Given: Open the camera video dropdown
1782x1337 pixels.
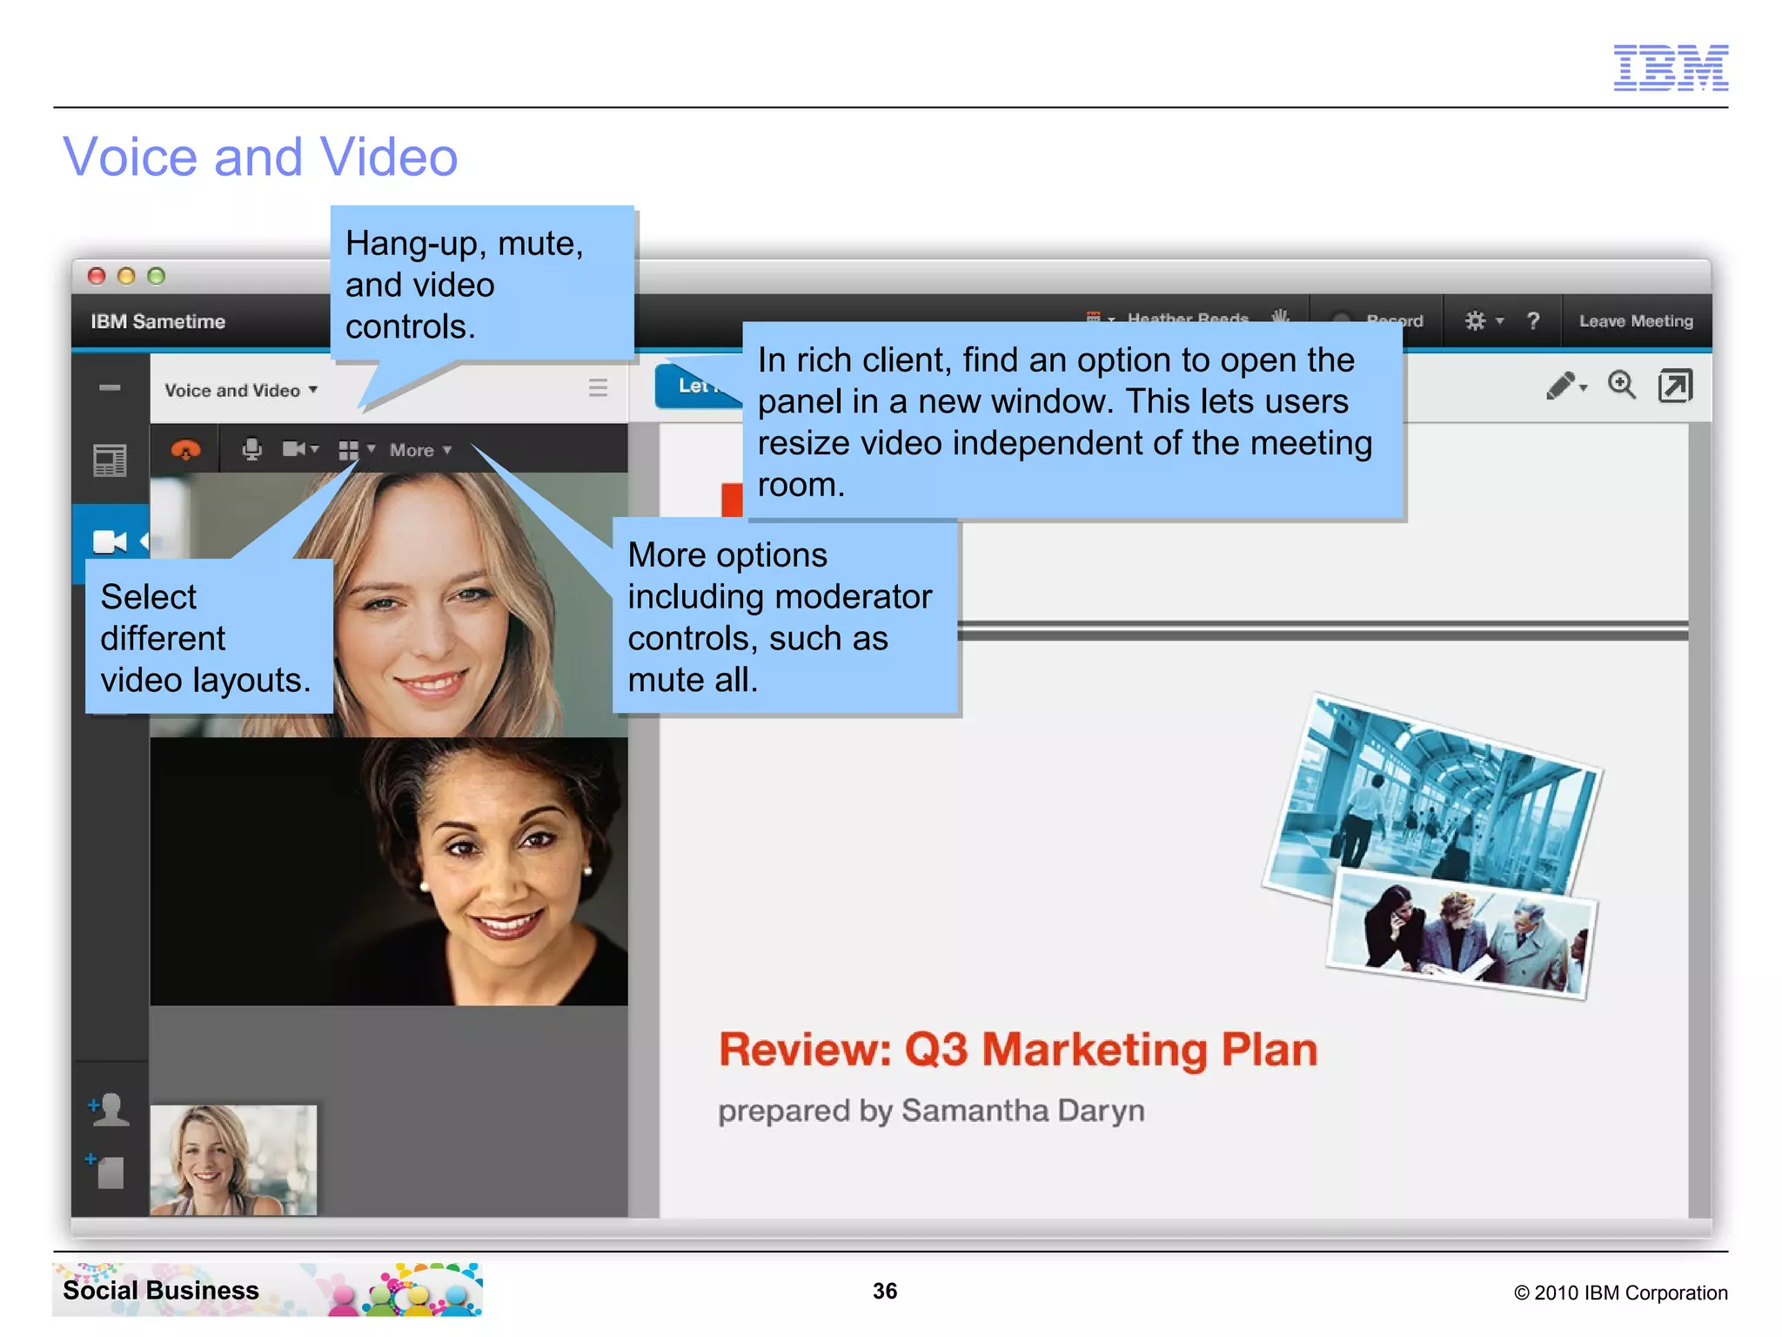Looking at the screenshot, I should point(300,449).
